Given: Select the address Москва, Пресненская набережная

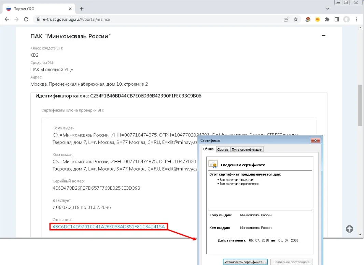Looking at the screenshot, I should (x=89, y=84).
